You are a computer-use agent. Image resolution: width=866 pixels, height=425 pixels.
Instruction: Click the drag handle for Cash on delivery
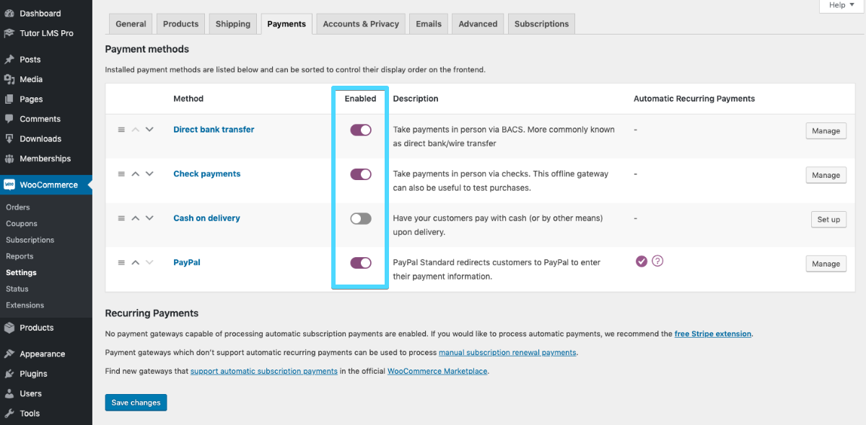tap(121, 218)
